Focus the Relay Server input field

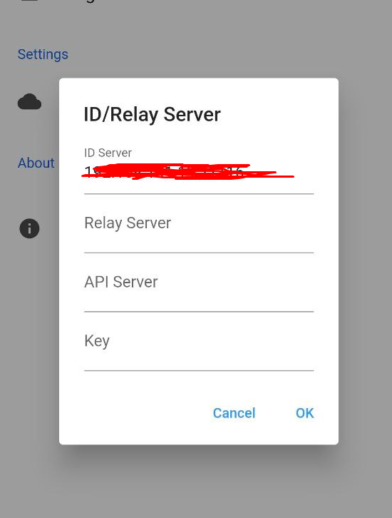(x=199, y=228)
